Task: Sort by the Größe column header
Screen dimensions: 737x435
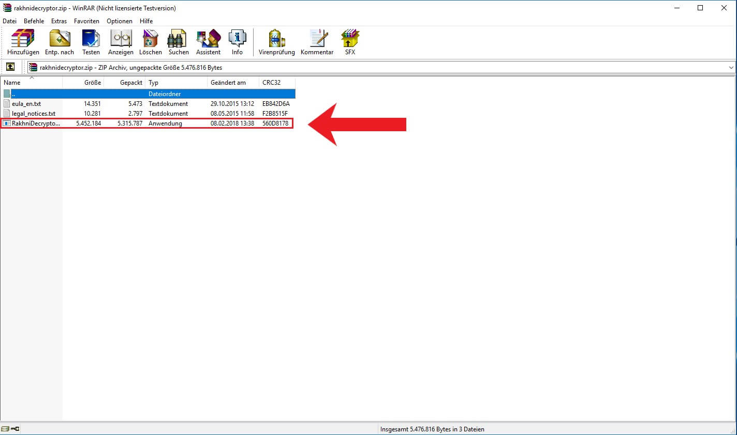Action: [83, 82]
